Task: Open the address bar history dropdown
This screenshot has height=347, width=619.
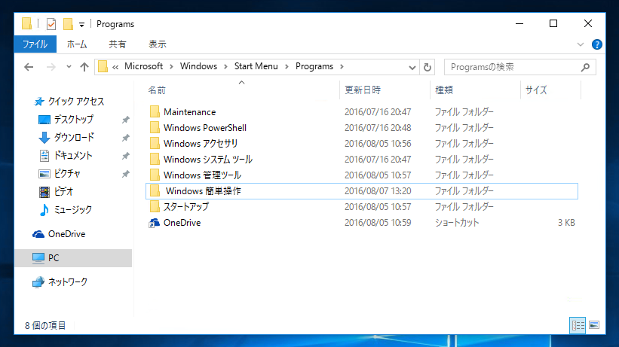Action: click(412, 68)
